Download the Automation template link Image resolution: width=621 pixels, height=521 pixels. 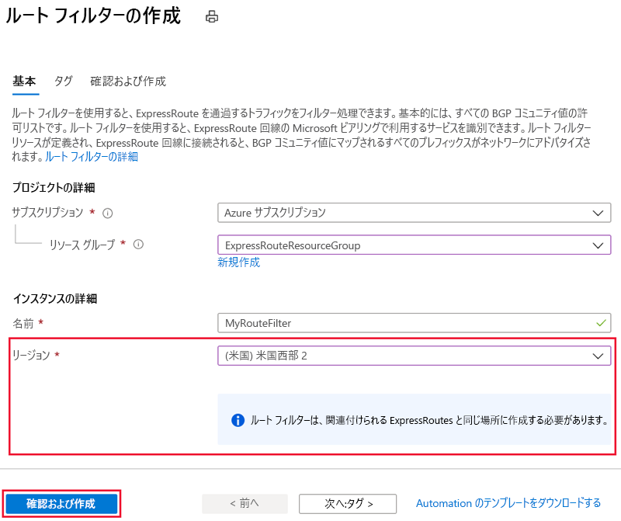(508, 503)
